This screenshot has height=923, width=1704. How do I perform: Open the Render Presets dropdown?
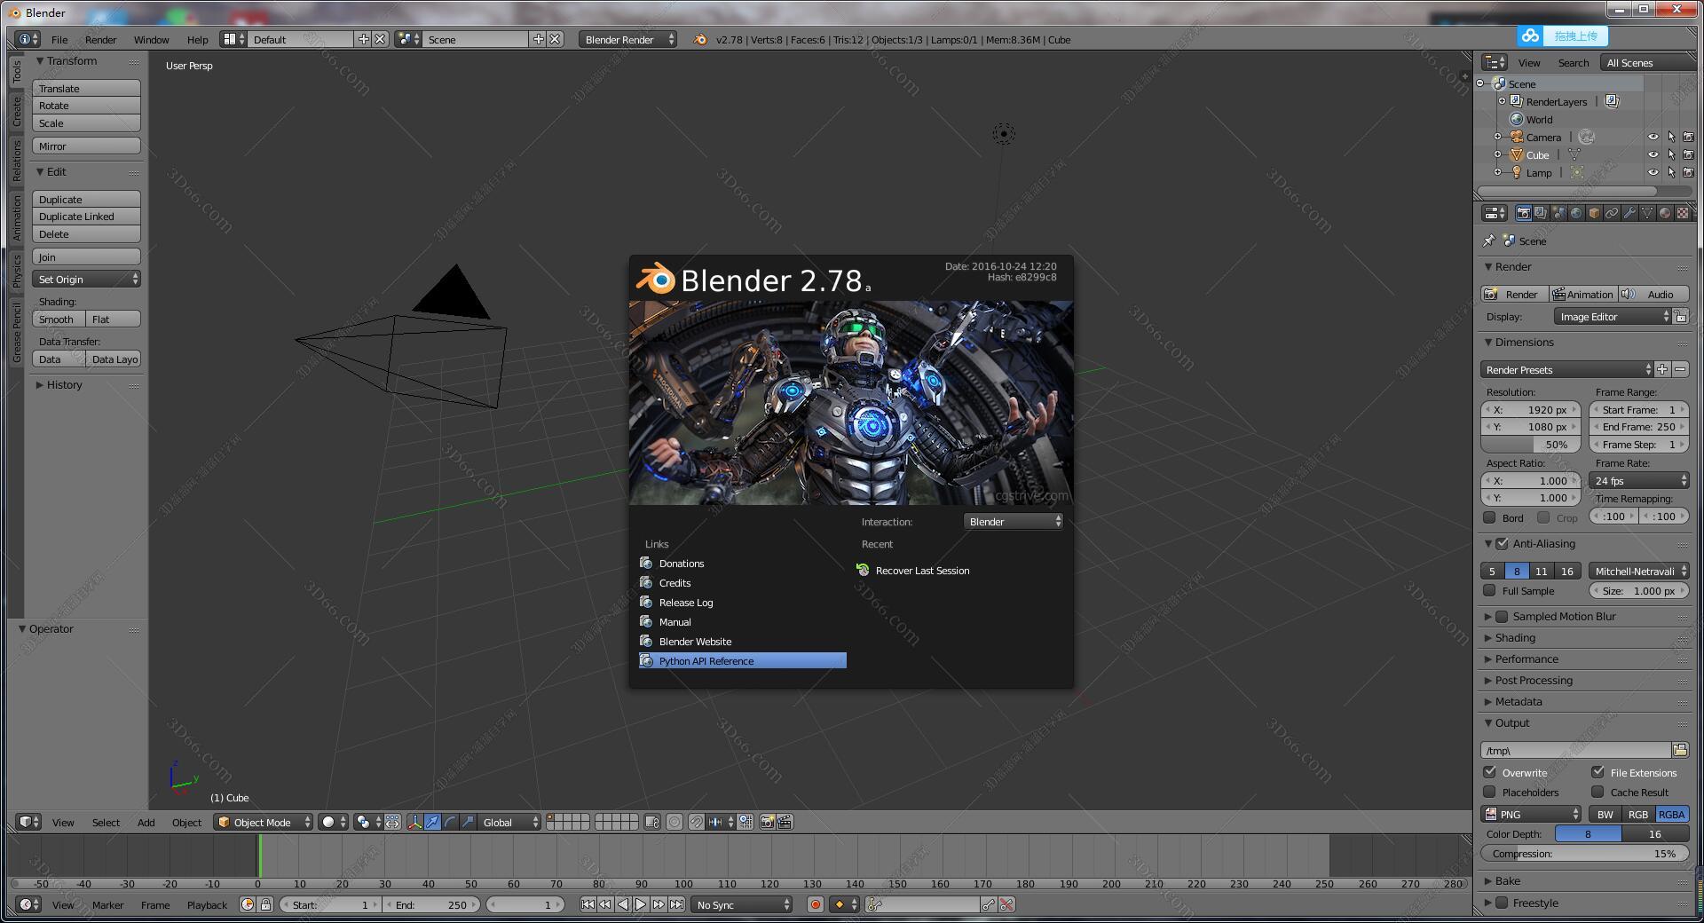click(x=1566, y=370)
